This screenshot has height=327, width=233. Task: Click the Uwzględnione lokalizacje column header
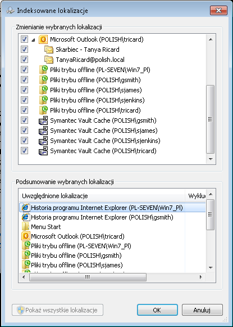click(x=102, y=196)
